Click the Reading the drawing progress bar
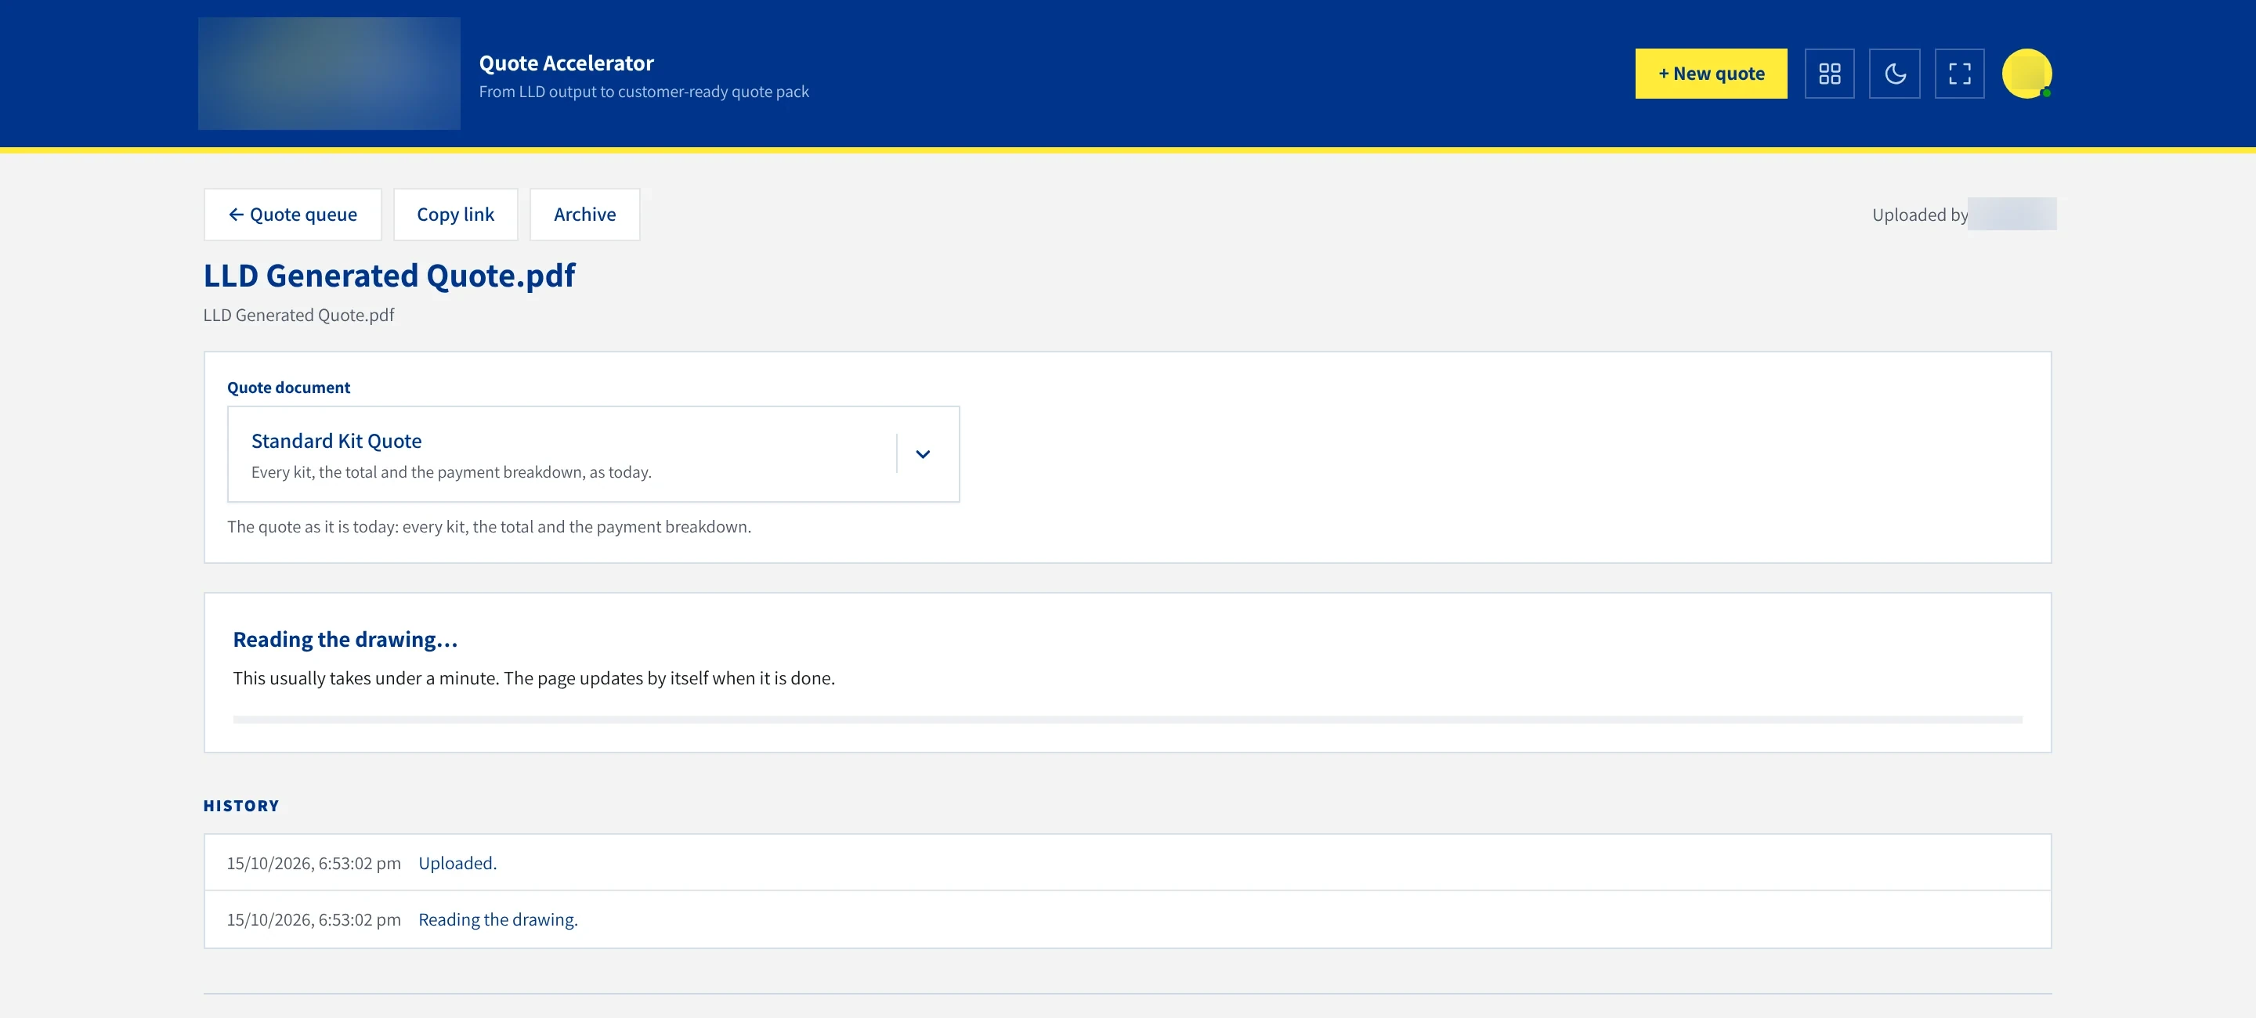The height and width of the screenshot is (1018, 2256). 1127,720
